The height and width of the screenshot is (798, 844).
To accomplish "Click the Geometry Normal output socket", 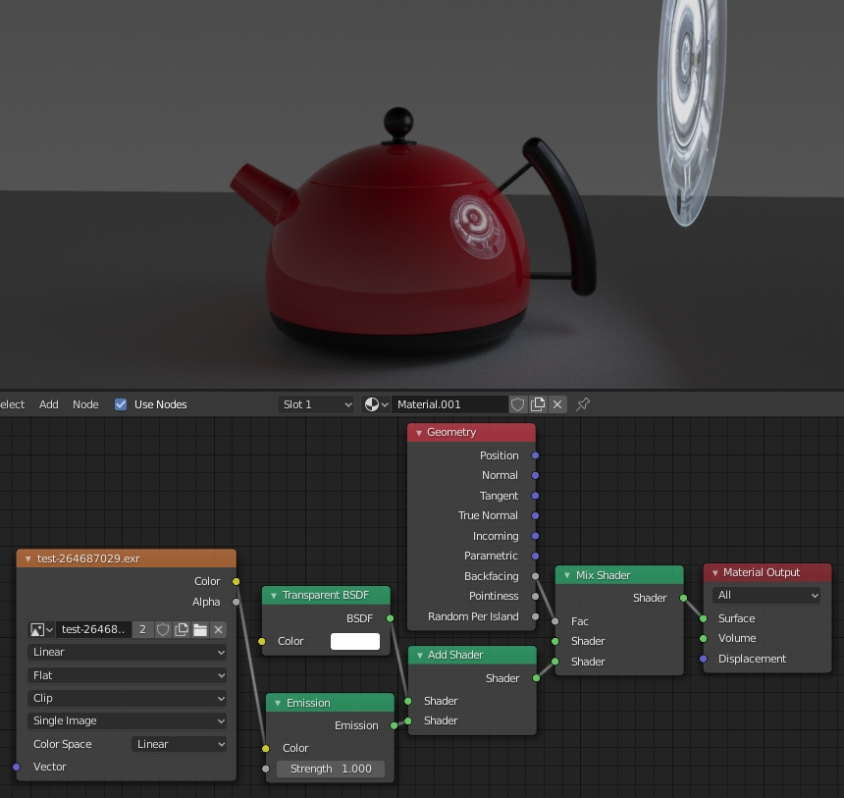I will click(x=535, y=475).
